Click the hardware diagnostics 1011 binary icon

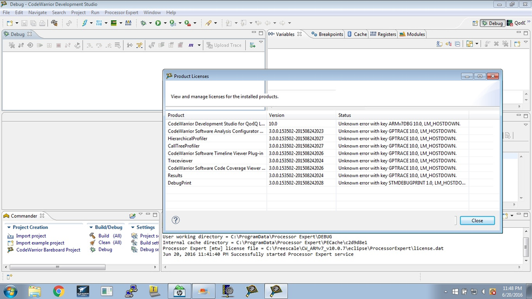pos(99,23)
